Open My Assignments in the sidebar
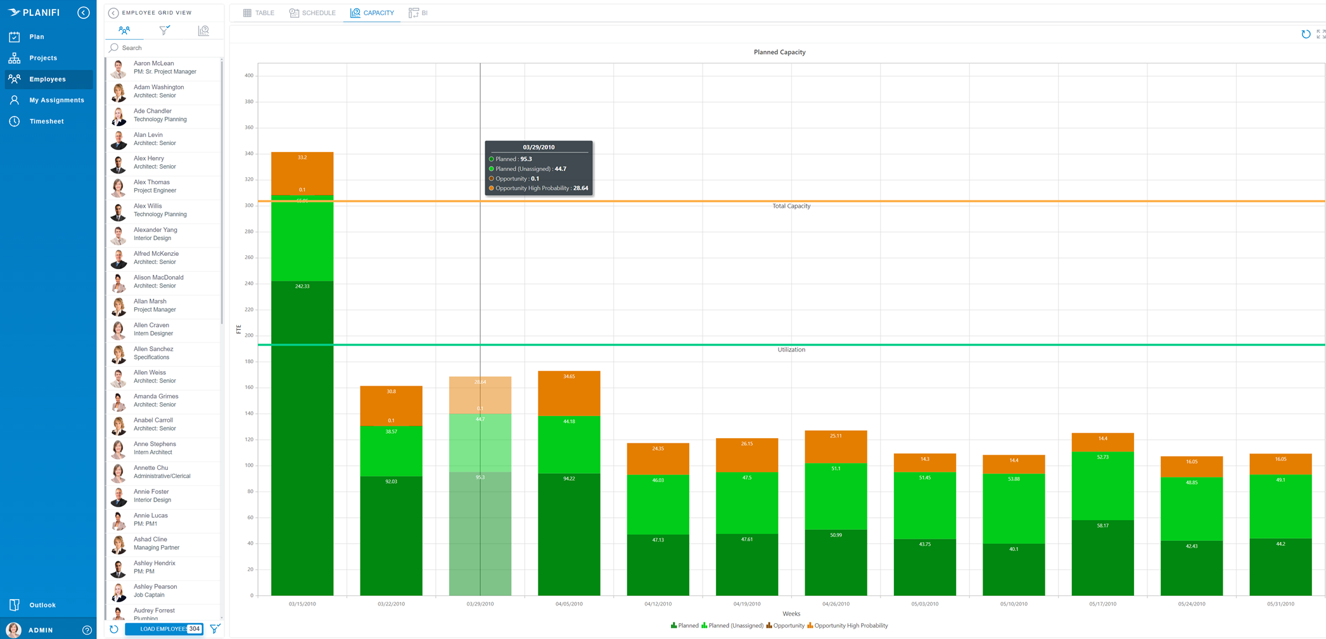The width and height of the screenshot is (1326, 639). (14, 99)
